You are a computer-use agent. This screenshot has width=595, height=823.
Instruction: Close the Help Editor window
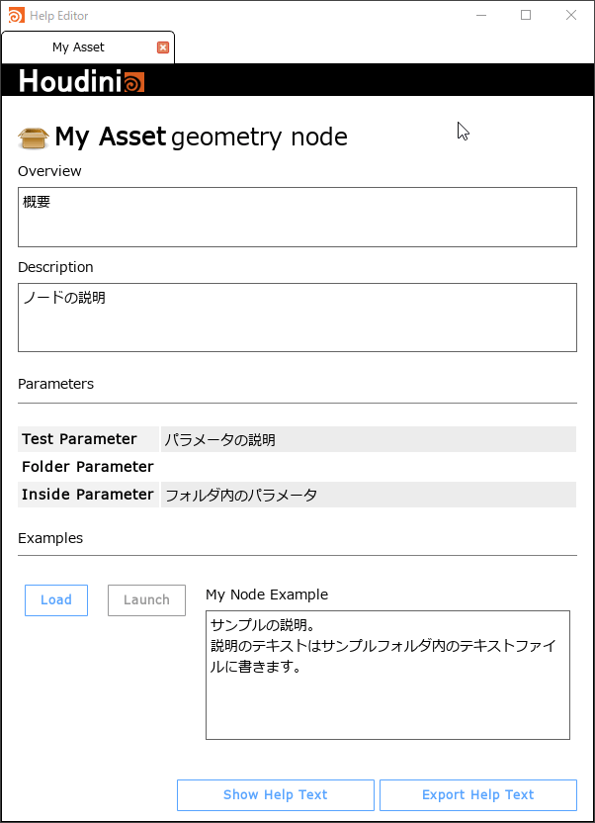[x=571, y=16]
